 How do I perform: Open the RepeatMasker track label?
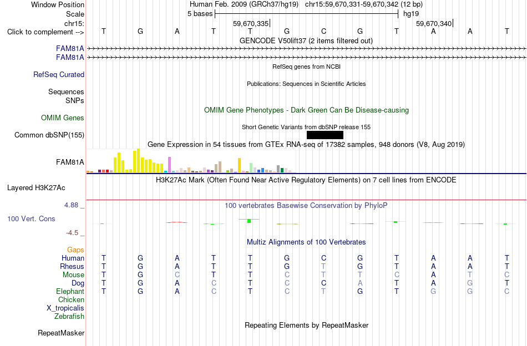[61, 333]
